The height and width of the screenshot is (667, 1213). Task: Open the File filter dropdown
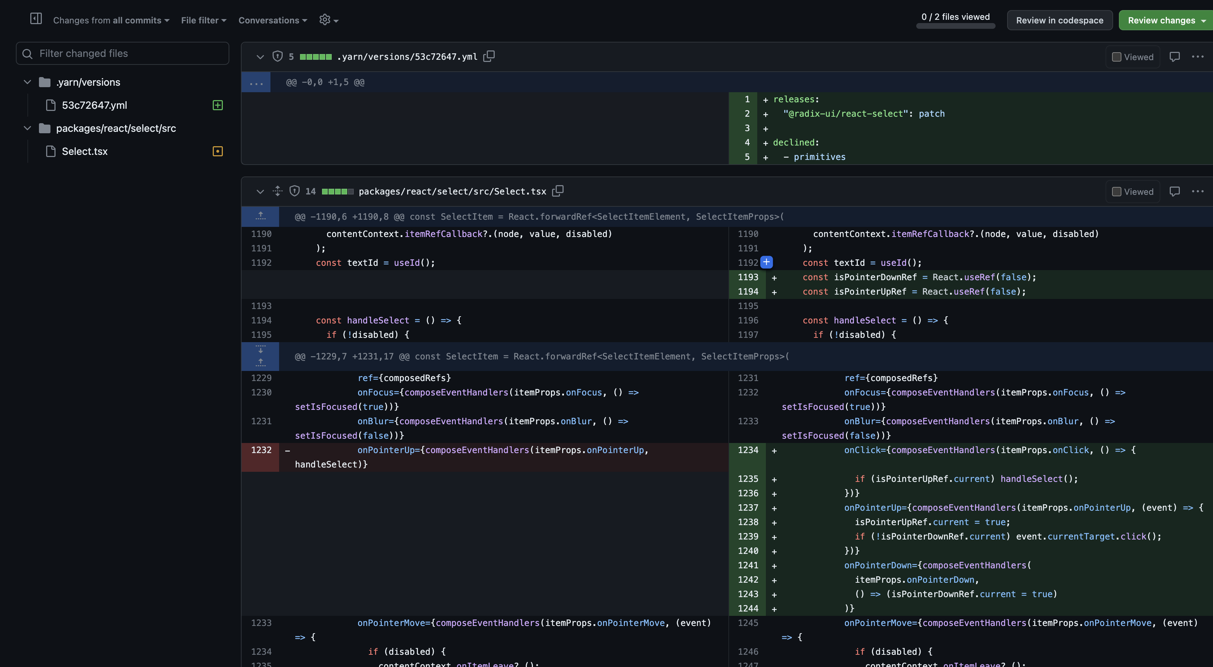pyautogui.click(x=203, y=20)
